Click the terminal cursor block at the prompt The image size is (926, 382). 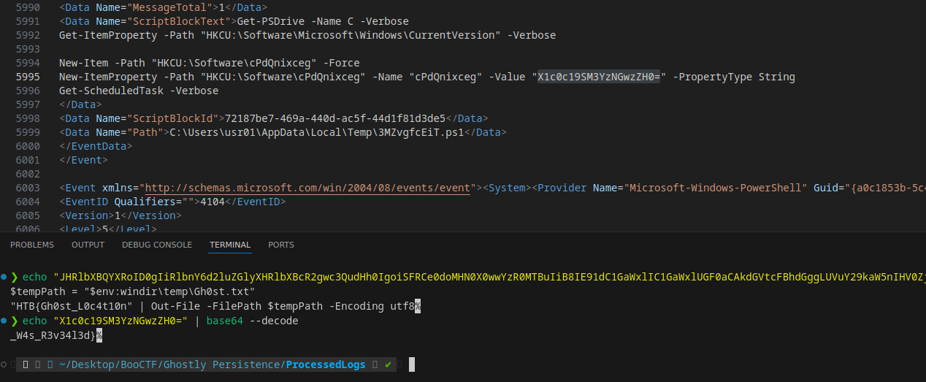(412, 364)
